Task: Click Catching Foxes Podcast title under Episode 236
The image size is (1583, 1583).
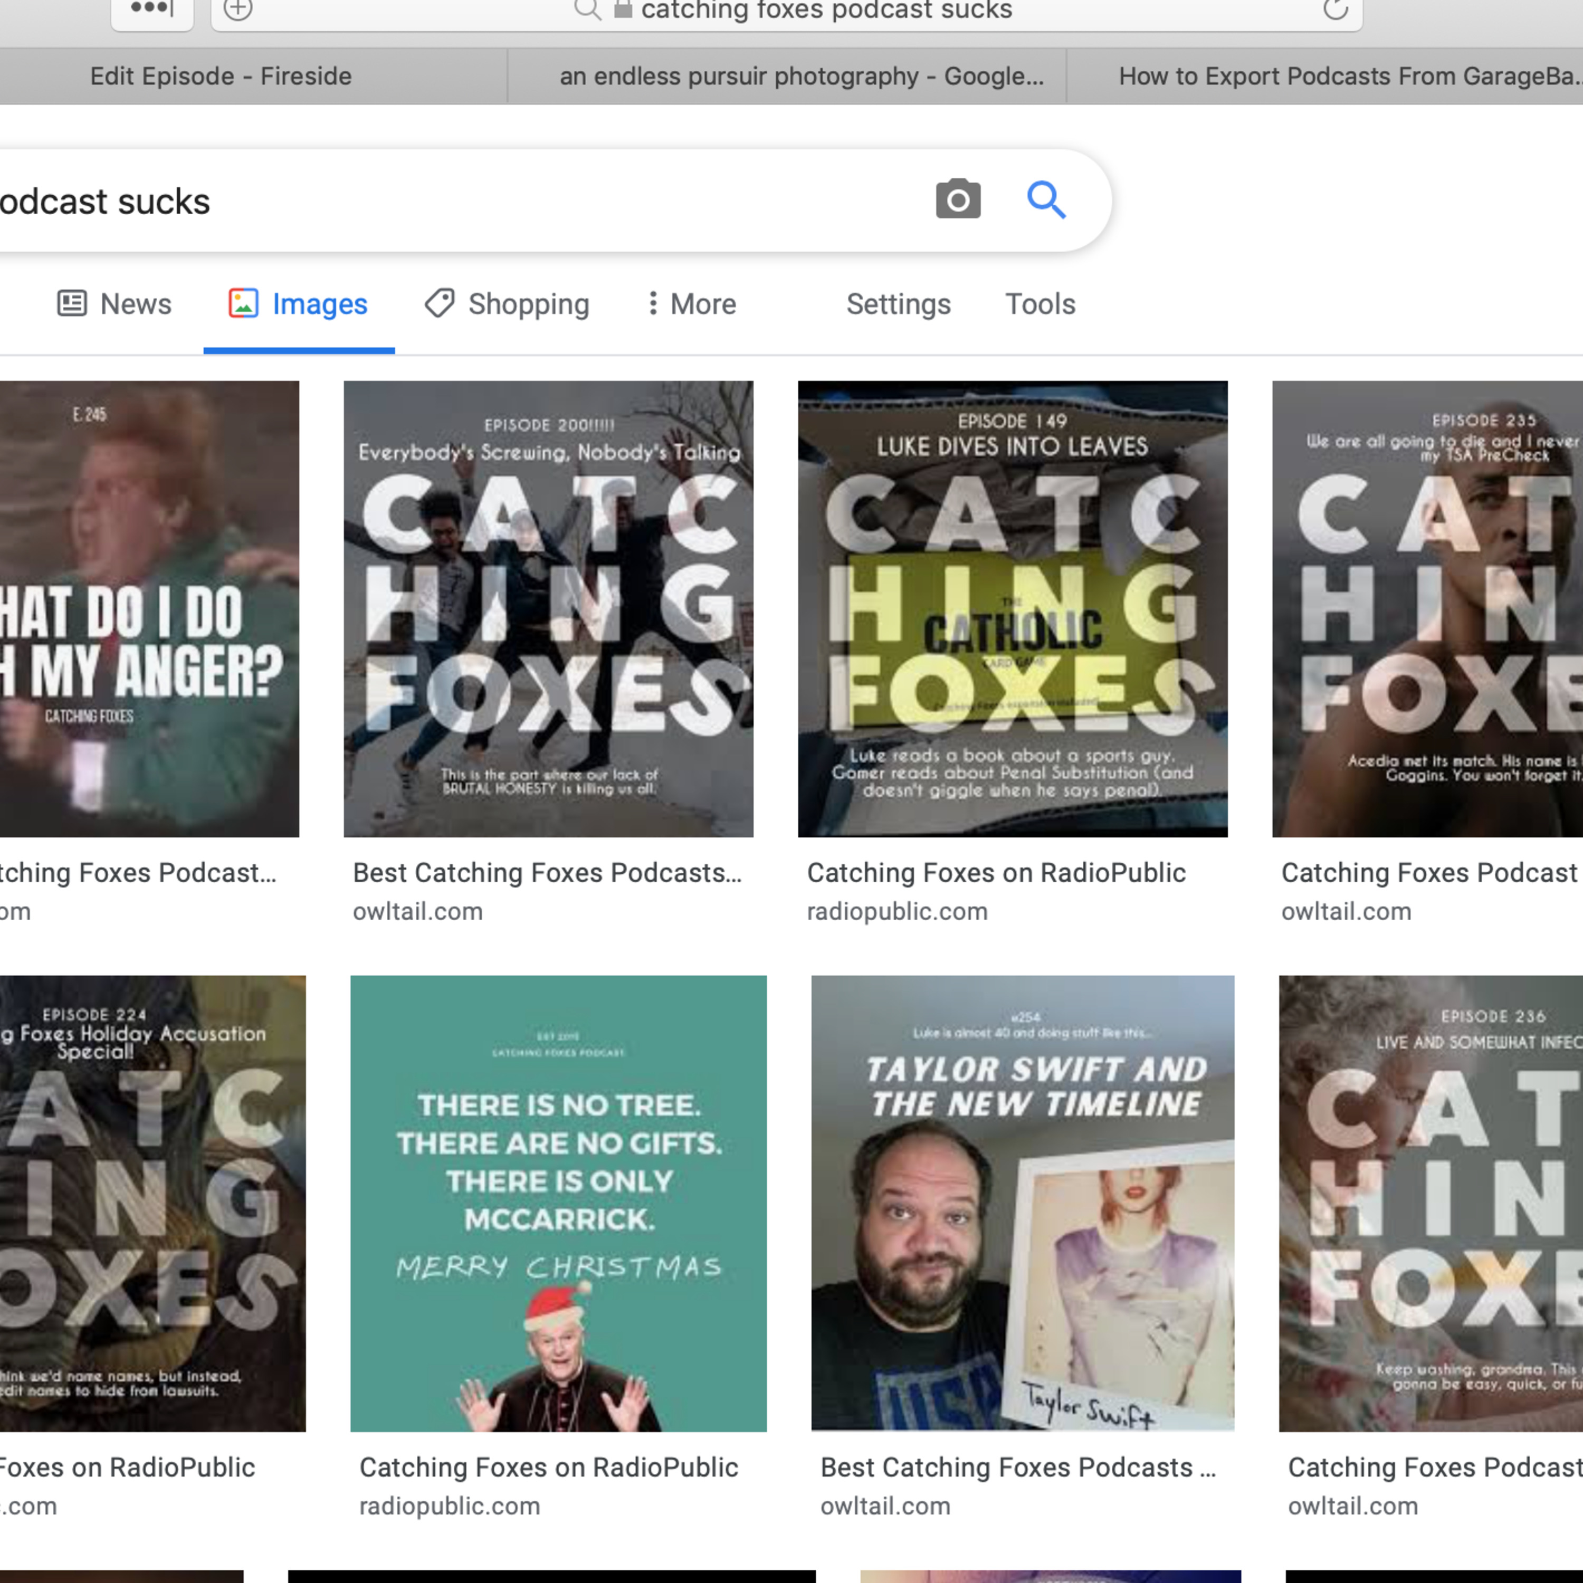Action: (1435, 1467)
